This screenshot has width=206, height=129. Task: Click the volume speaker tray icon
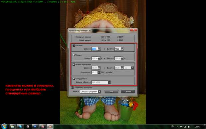(x=189, y=127)
